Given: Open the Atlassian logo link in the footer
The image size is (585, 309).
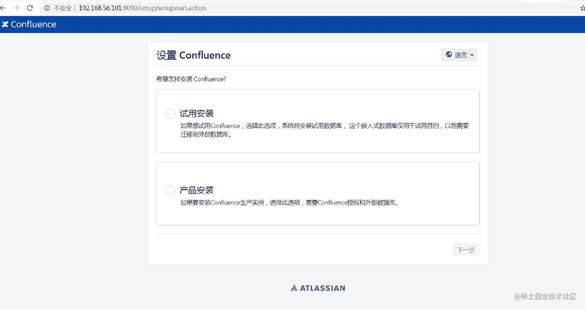Looking at the screenshot, I should pyautogui.click(x=318, y=288).
